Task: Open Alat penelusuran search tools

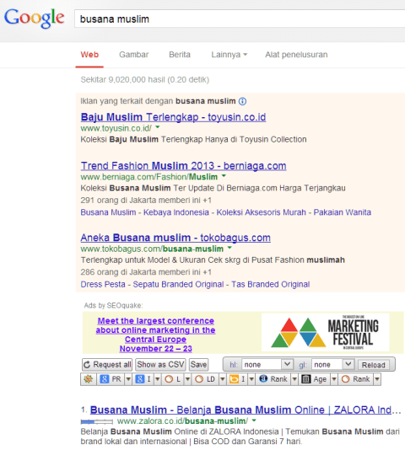Action: click(296, 55)
